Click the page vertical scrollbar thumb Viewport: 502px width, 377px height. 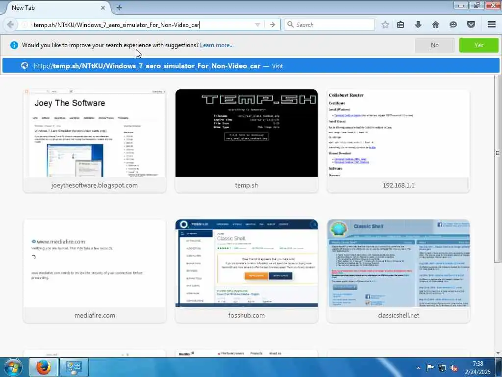pyautogui.click(x=498, y=168)
